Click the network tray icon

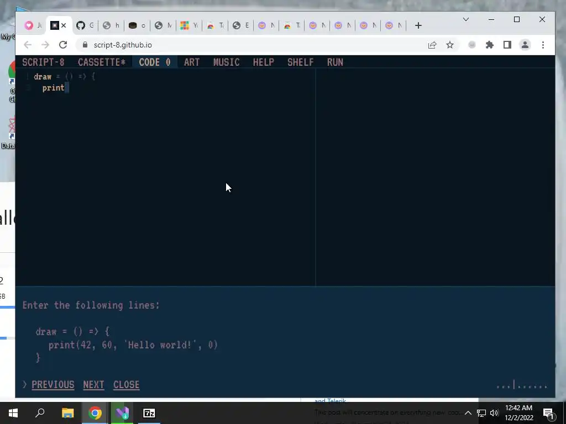[481, 413]
